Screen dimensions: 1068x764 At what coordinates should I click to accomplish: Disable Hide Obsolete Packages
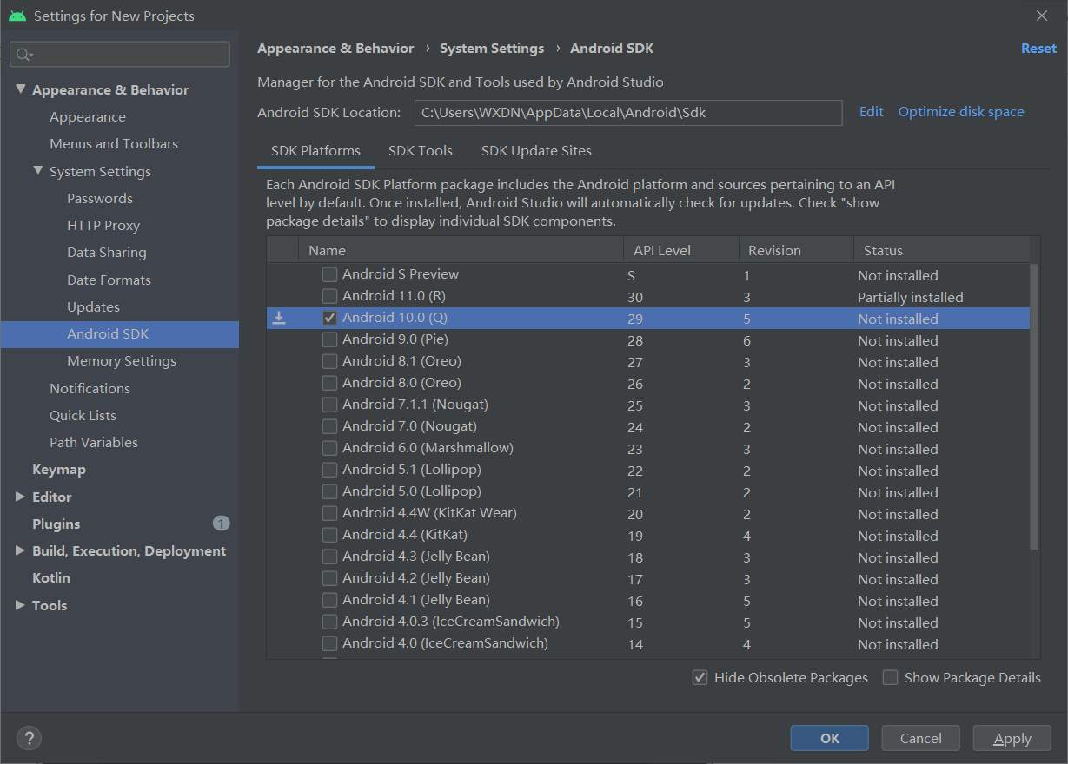pos(700,677)
